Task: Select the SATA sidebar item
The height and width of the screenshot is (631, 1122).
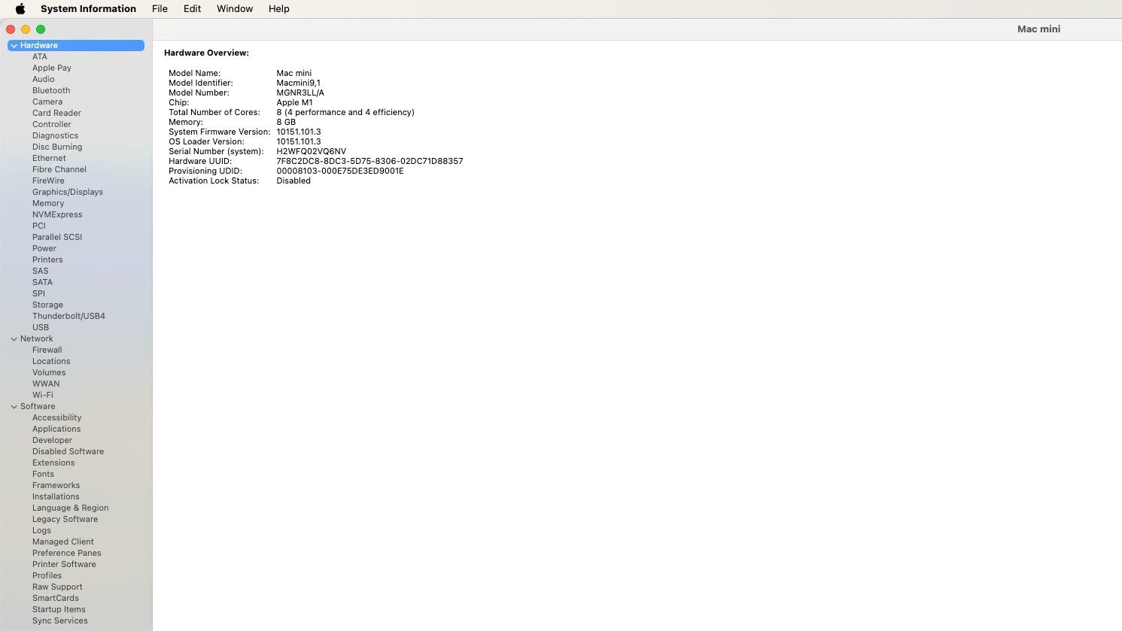Action: 42,283
